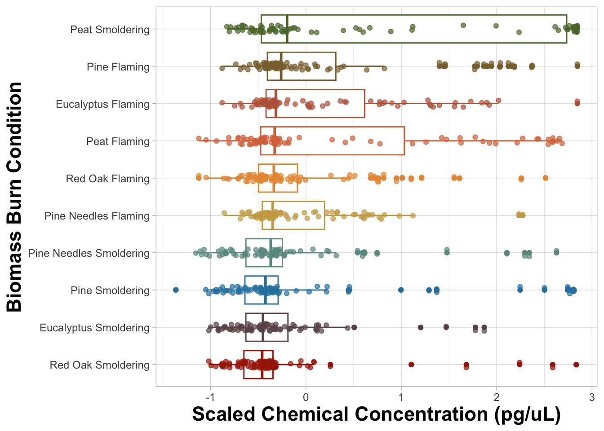
Task: Select the Eucalyptus Flaming category label
Action: coord(102,104)
